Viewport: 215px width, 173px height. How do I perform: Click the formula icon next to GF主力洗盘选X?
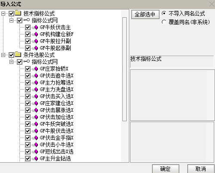[x=35, y=89]
